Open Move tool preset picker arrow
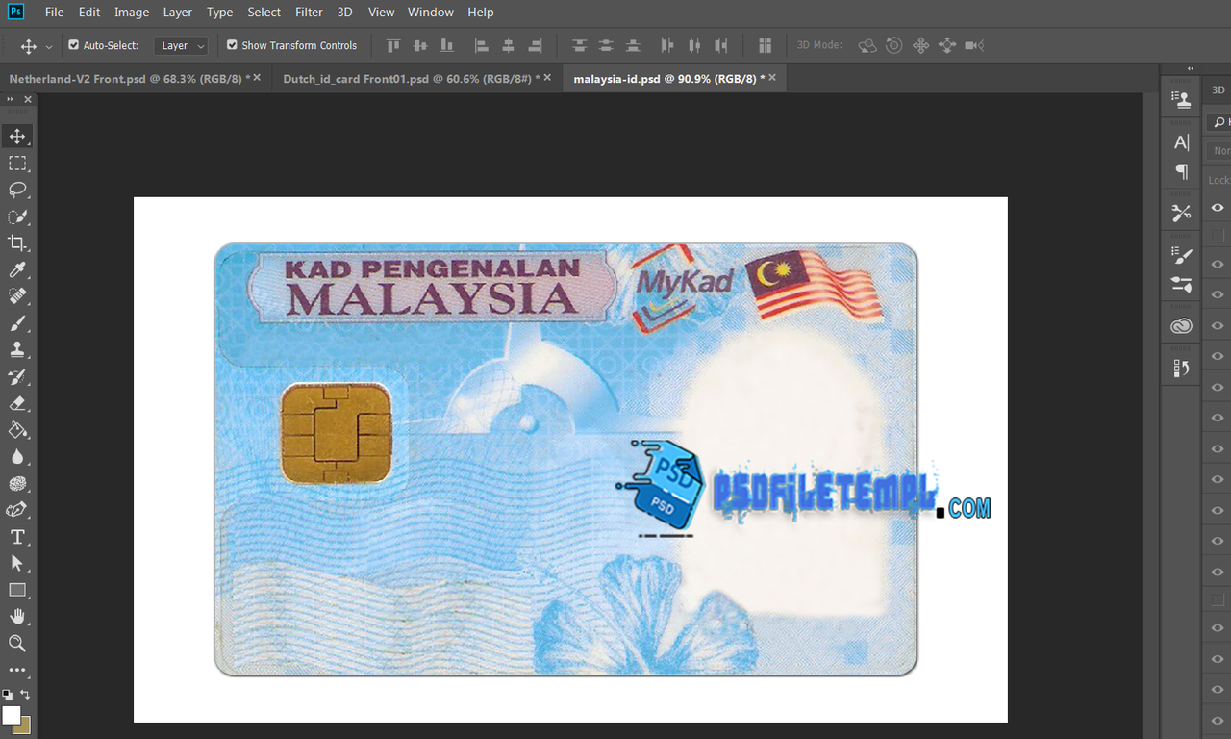 click(x=49, y=46)
